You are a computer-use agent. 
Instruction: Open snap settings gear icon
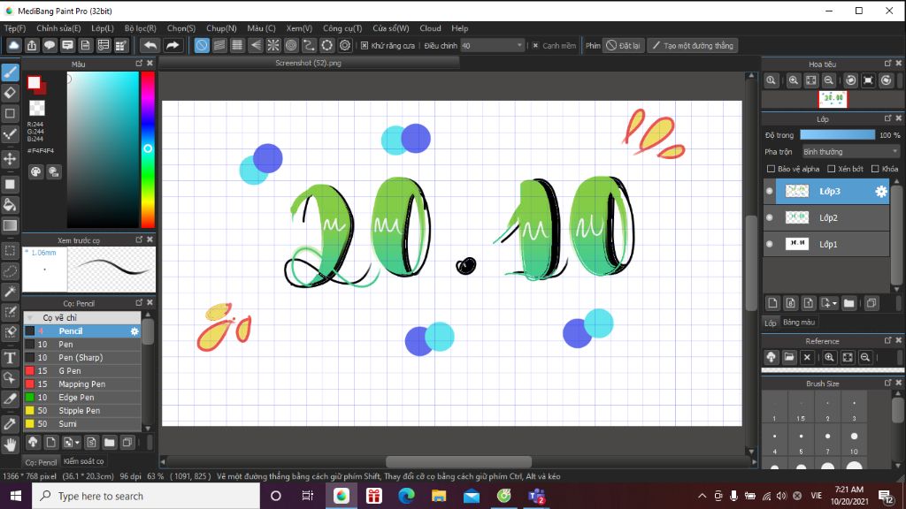[x=345, y=46]
